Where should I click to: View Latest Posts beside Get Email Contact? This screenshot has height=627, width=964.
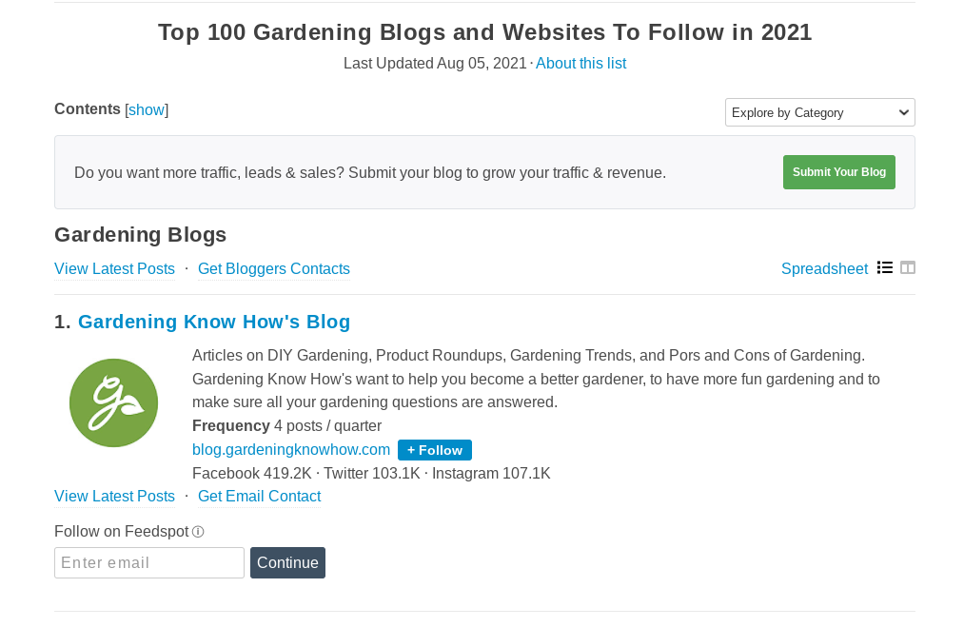coord(114,497)
